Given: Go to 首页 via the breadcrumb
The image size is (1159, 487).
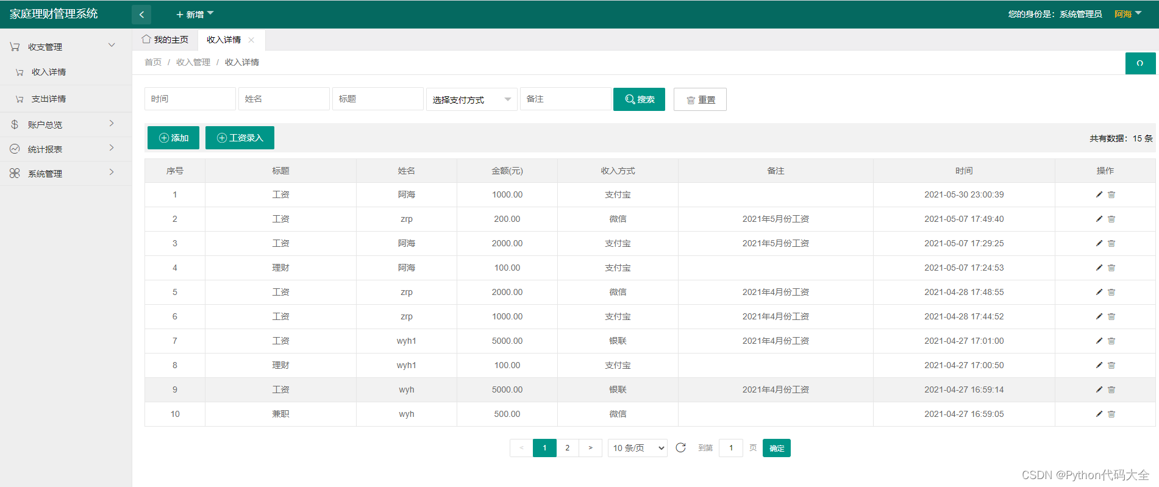Looking at the screenshot, I should (x=153, y=62).
